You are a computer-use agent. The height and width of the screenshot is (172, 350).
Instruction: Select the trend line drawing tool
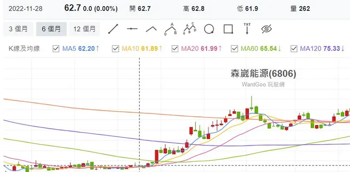pyautogui.click(x=113, y=29)
